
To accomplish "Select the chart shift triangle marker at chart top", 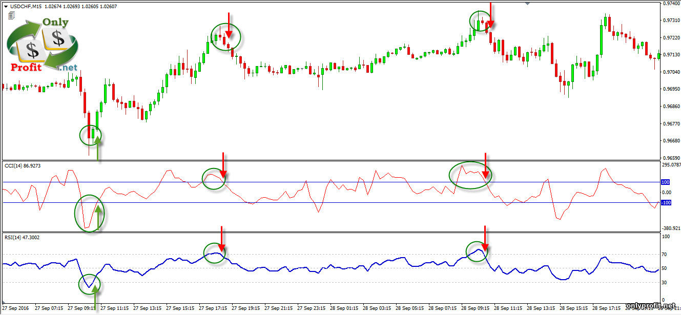I will coord(528,4).
